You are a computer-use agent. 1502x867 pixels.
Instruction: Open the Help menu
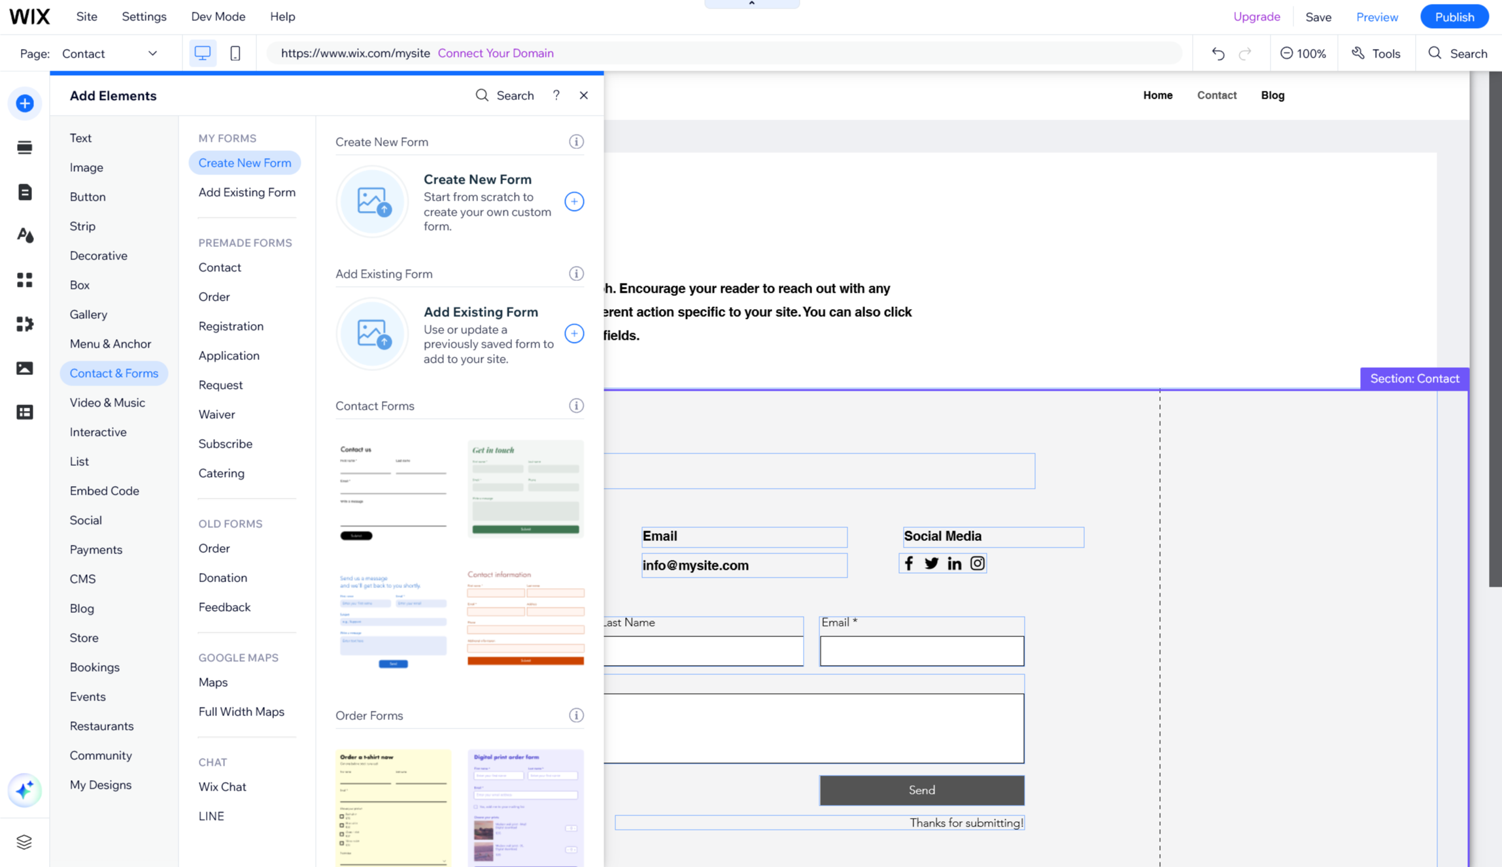[x=282, y=16]
